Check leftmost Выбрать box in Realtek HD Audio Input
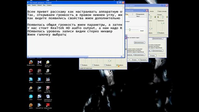The image size is (199, 112). point(81,65)
